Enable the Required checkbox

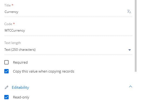point(6,62)
